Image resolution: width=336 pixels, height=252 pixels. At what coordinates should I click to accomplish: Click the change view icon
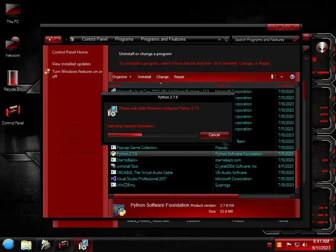point(274,77)
